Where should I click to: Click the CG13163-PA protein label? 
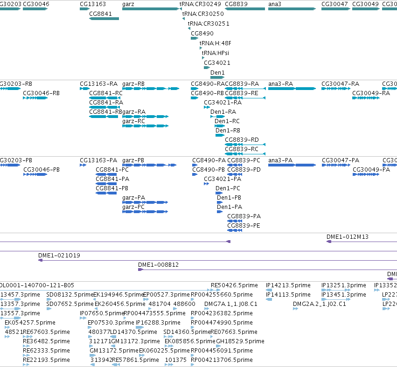click(x=98, y=160)
